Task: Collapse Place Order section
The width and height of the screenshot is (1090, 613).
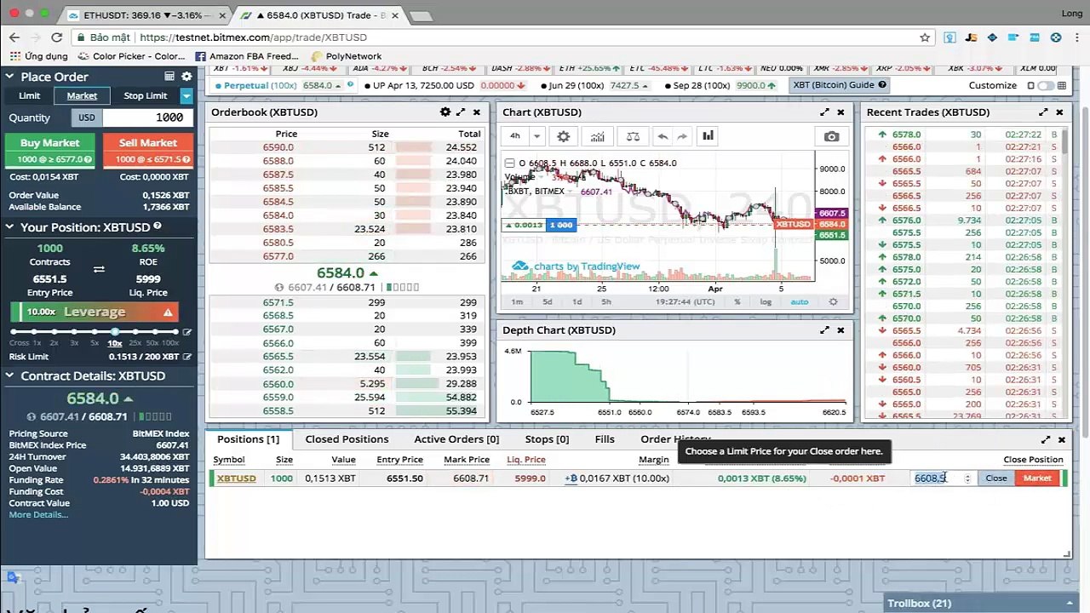Action: click(x=9, y=77)
